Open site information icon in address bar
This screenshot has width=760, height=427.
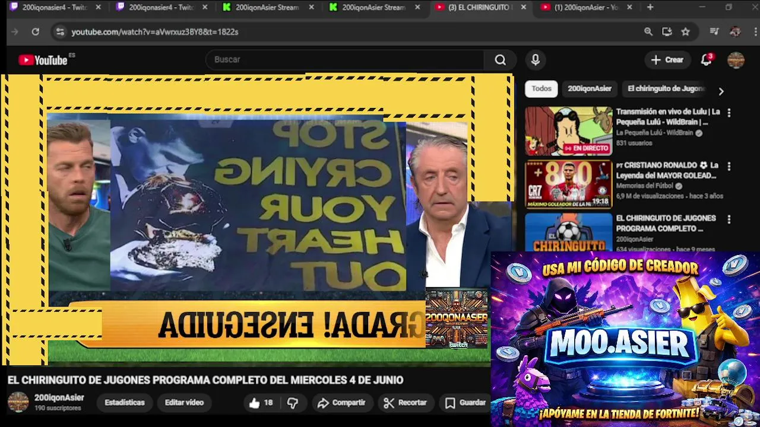click(x=59, y=32)
